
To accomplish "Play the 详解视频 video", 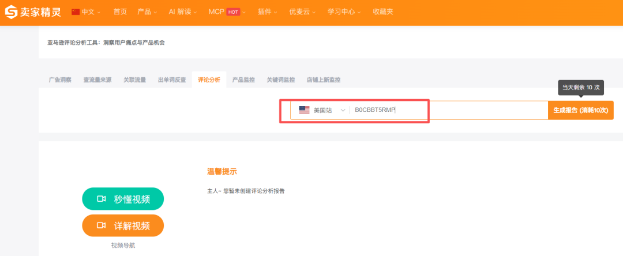I will [x=123, y=225].
